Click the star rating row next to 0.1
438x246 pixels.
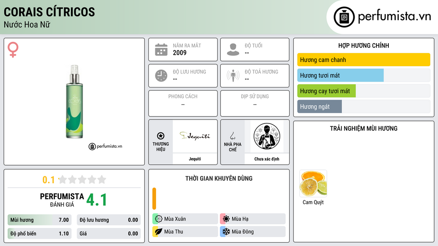pyautogui.click(x=82, y=179)
